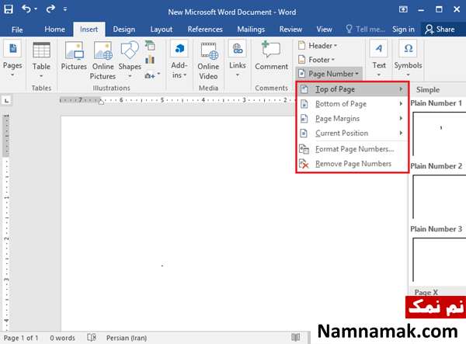Screen dimensions: 466x344
Task: Select Top of Page menu item
Action: (x=352, y=89)
